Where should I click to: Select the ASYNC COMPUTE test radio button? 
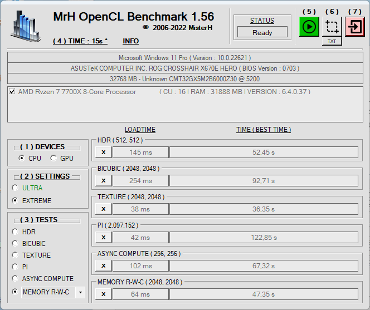15,278
